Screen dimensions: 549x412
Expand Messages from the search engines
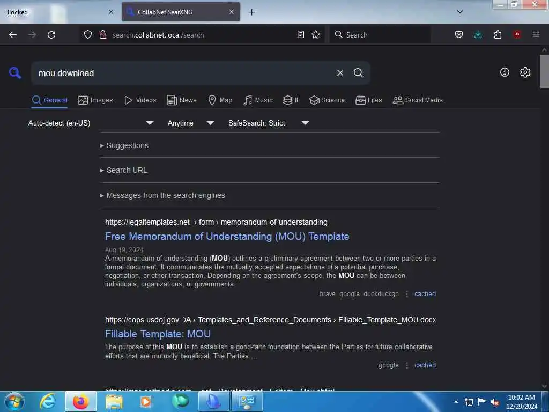coord(162,195)
